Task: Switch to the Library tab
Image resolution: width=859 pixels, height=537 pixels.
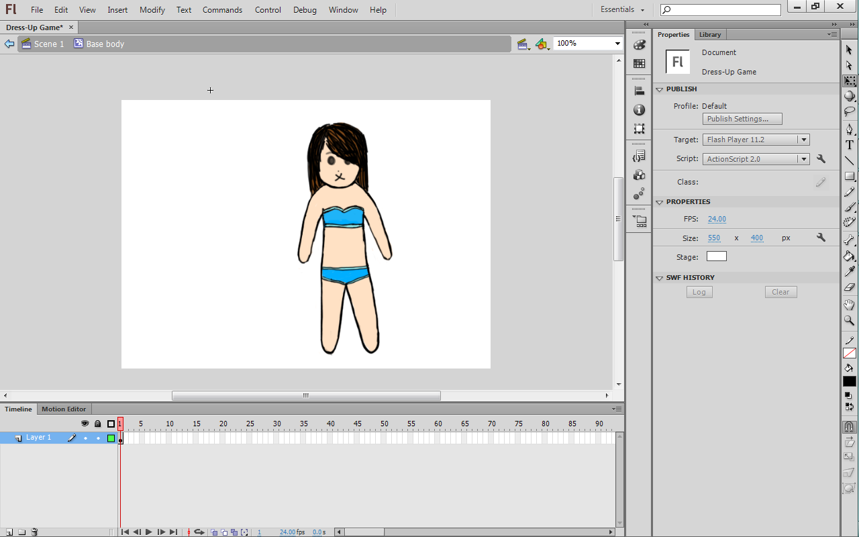Action: click(709, 35)
